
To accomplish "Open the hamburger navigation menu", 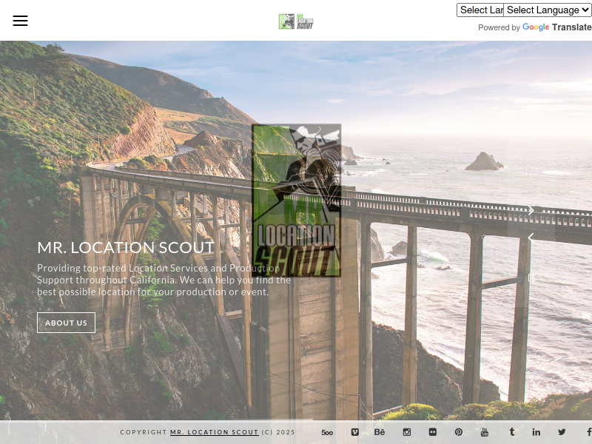I will coord(20,21).
